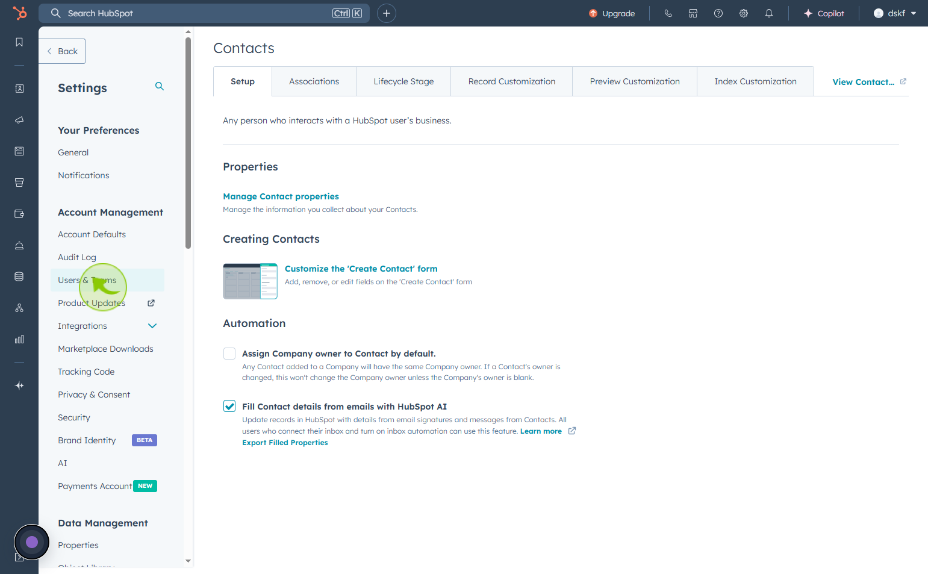Image resolution: width=928 pixels, height=574 pixels.
Task: Open Marketplace Downloads settings
Action: click(105, 349)
